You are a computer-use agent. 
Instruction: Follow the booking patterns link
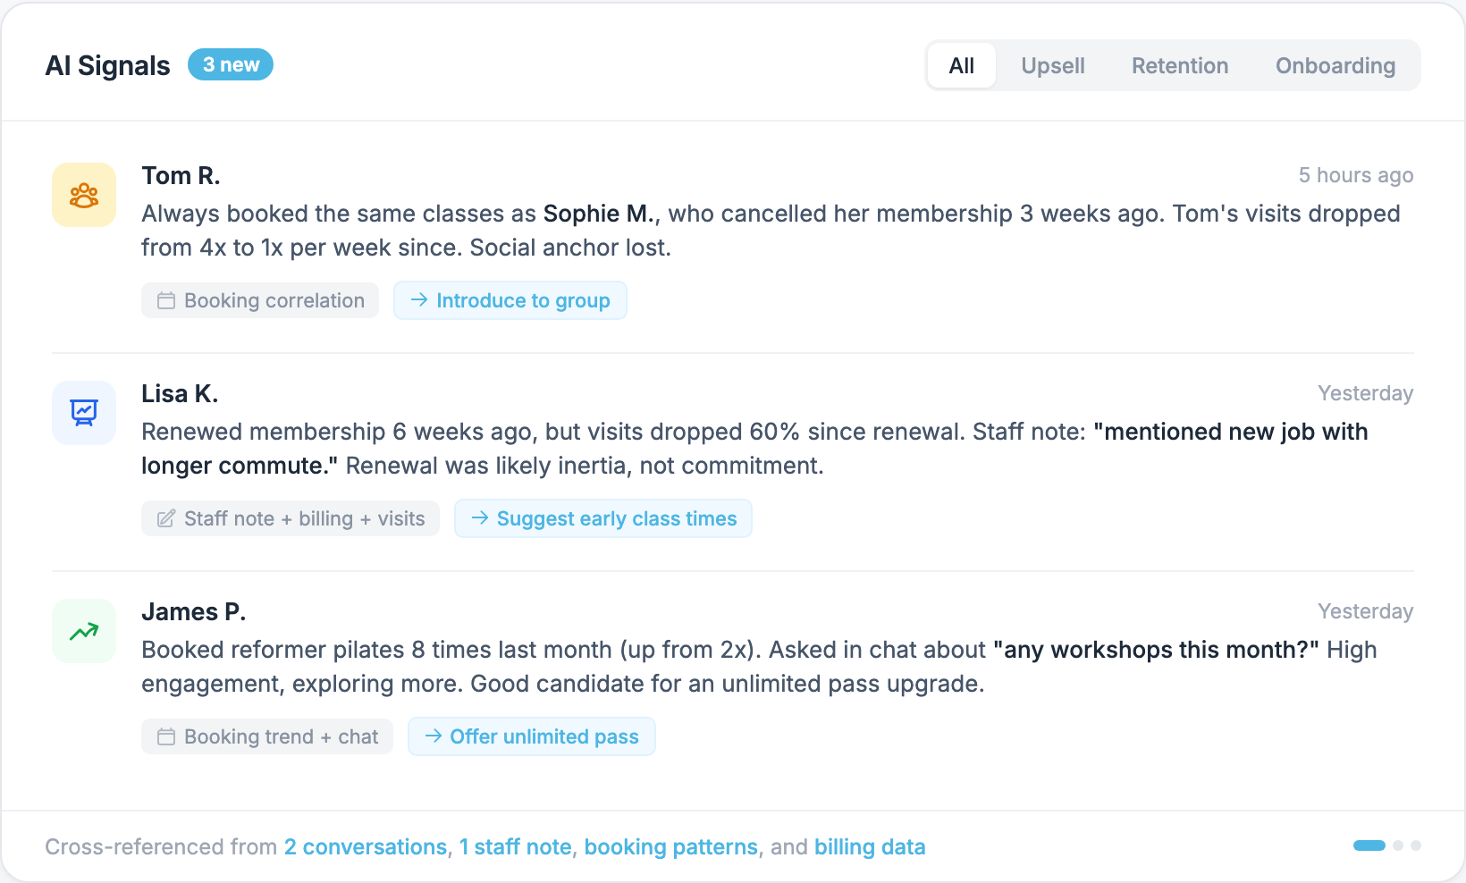(670, 847)
